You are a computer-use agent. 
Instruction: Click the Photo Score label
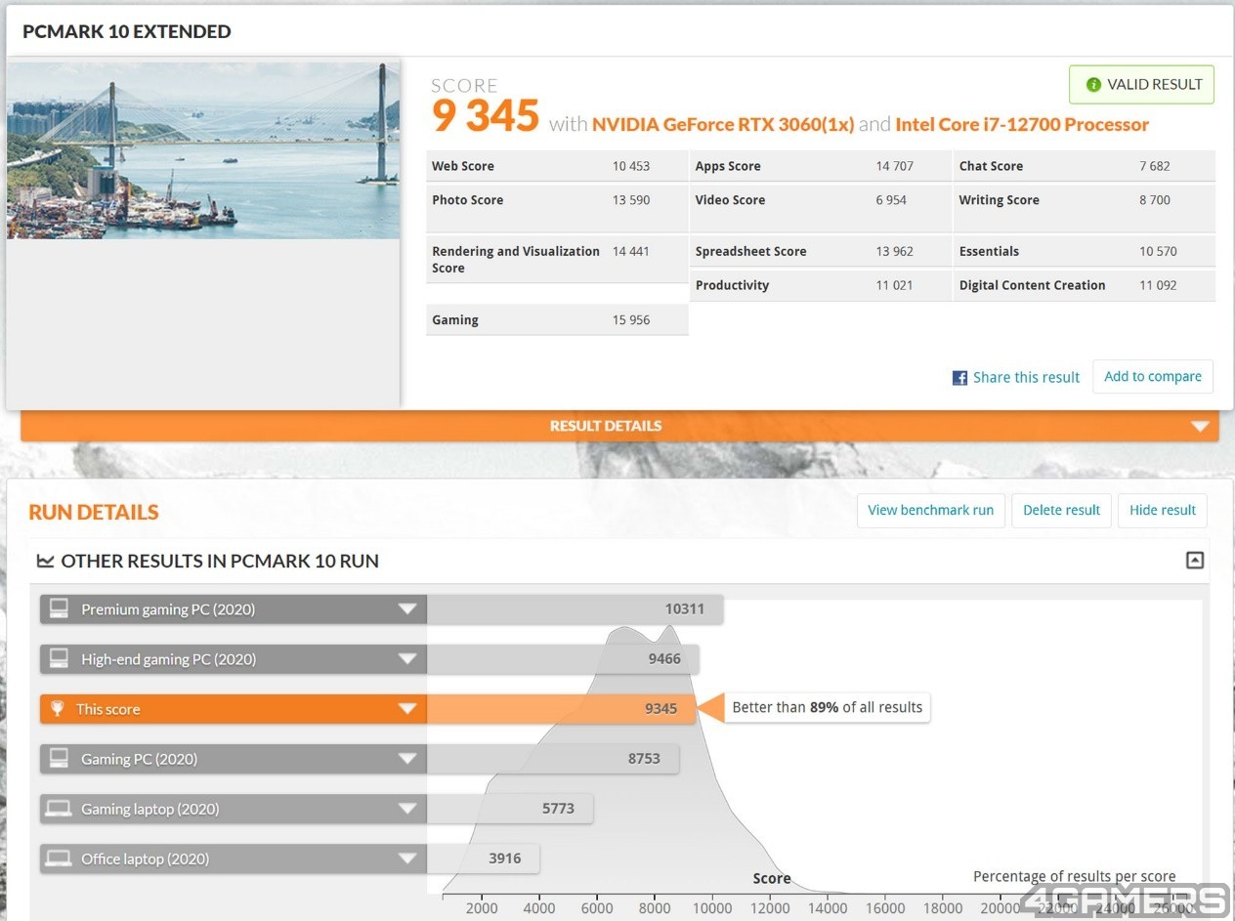click(468, 200)
